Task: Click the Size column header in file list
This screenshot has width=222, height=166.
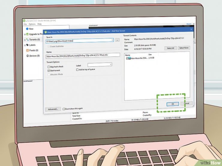Action: (150, 54)
